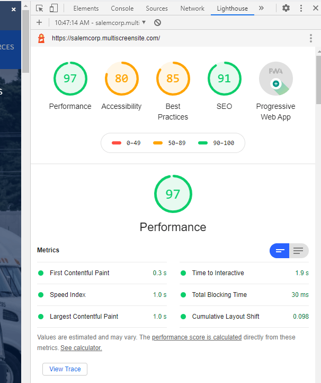This screenshot has height=383, width=321.
Task: Click the plus icon for new audit
Action: [39, 23]
